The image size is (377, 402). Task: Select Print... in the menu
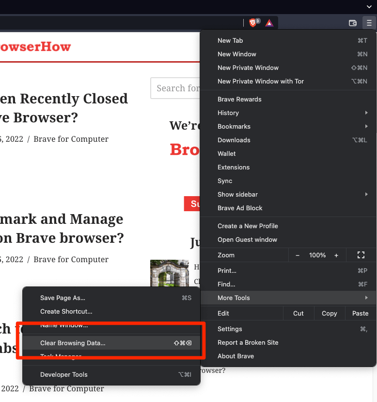click(288, 270)
